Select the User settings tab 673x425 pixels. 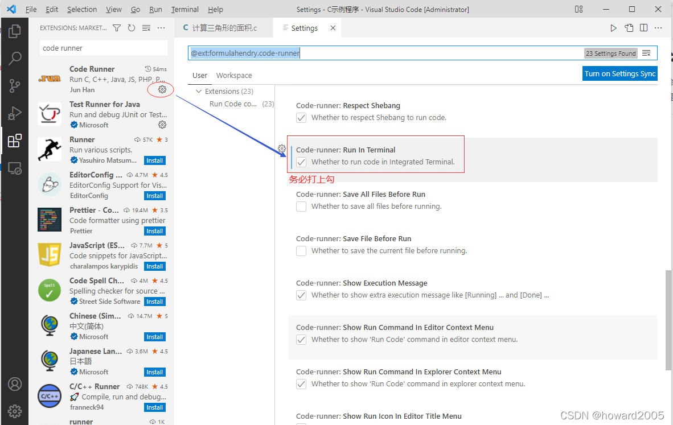click(200, 76)
